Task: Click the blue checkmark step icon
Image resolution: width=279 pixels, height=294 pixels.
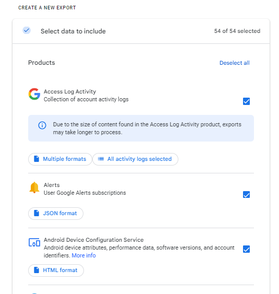Action: point(27,30)
